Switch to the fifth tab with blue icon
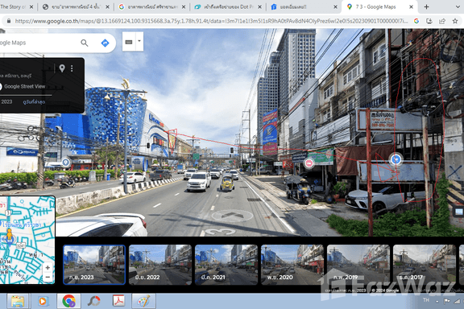Viewport: 464px width, 309px height. [x=304, y=6]
